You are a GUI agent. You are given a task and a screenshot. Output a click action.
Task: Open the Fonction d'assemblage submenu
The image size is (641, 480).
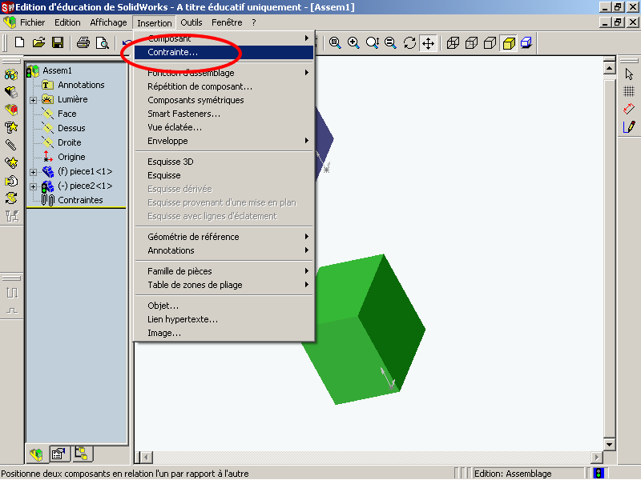(x=224, y=73)
